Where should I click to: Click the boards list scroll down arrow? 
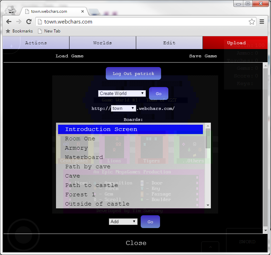click(x=208, y=205)
